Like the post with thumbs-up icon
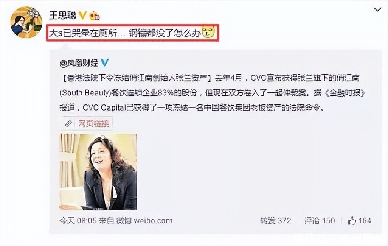The width and height of the screenshot is (388, 246). [x=352, y=221]
